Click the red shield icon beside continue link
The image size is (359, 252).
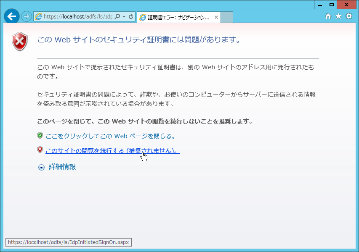40,150
